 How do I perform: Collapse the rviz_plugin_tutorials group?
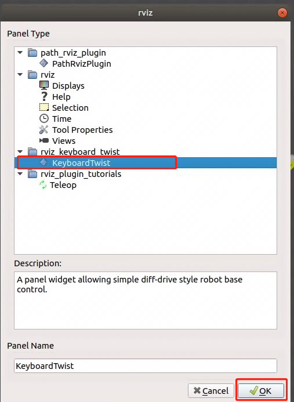point(20,174)
